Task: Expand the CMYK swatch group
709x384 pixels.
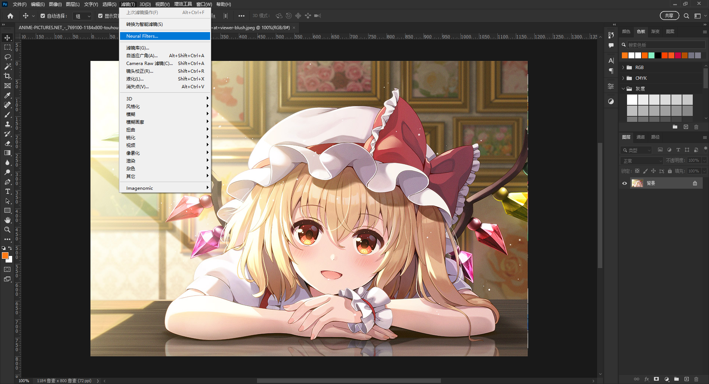Action: pyautogui.click(x=623, y=78)
